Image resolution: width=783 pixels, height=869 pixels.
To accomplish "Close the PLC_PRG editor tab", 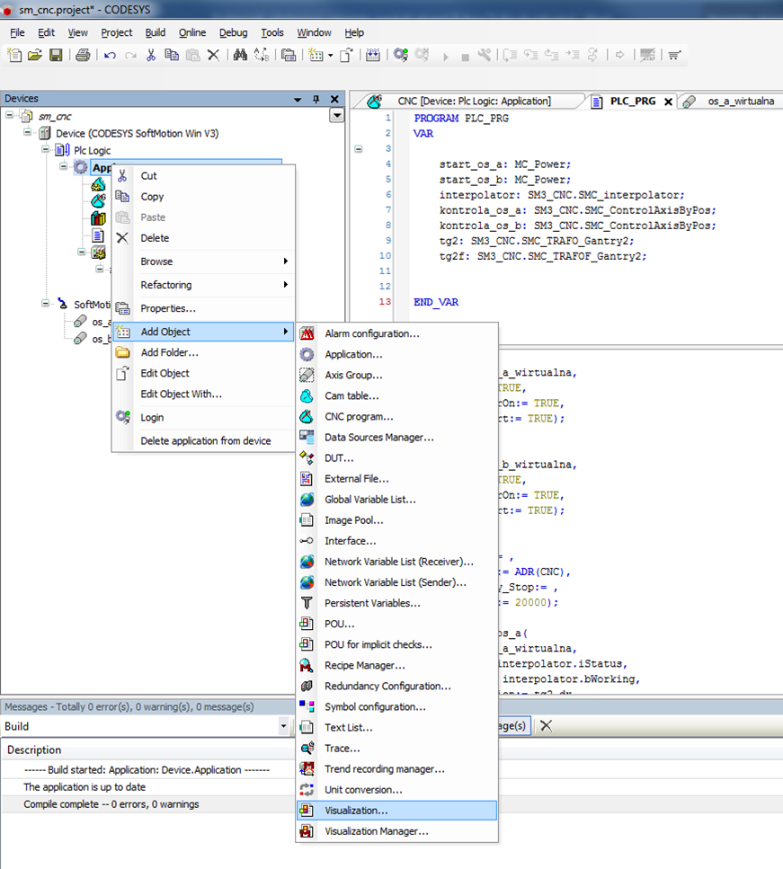I will [x=669, y=102].
